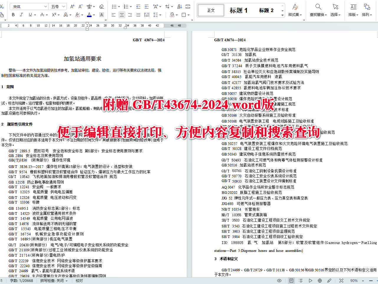Image resolution: width=378 pixels, height=284 pixels.
Task: Switch to page layout view
Action: [291, 281]
